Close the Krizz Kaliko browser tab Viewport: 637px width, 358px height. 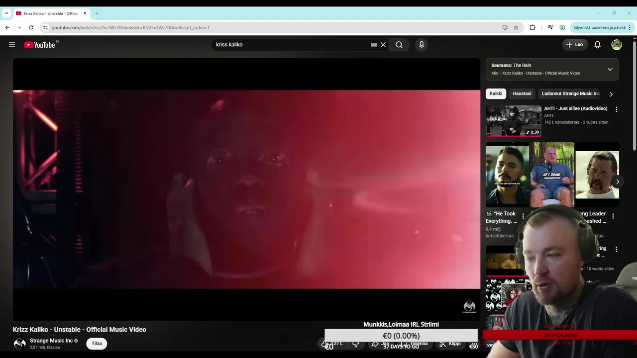coord(85,13)
